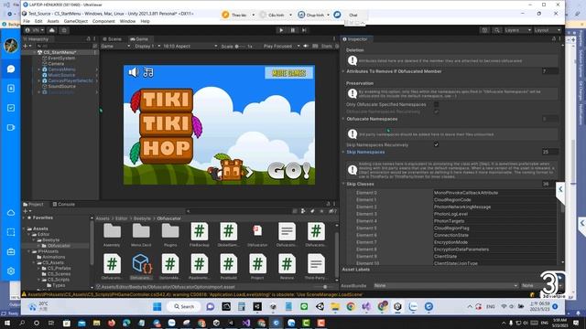Screen dimensions: 586x329
Task: Click the search icon in the Unity toolbar
Action: (x=496, y=30)
